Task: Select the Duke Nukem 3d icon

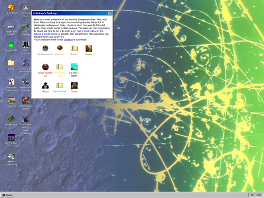Action: [45, 70]
